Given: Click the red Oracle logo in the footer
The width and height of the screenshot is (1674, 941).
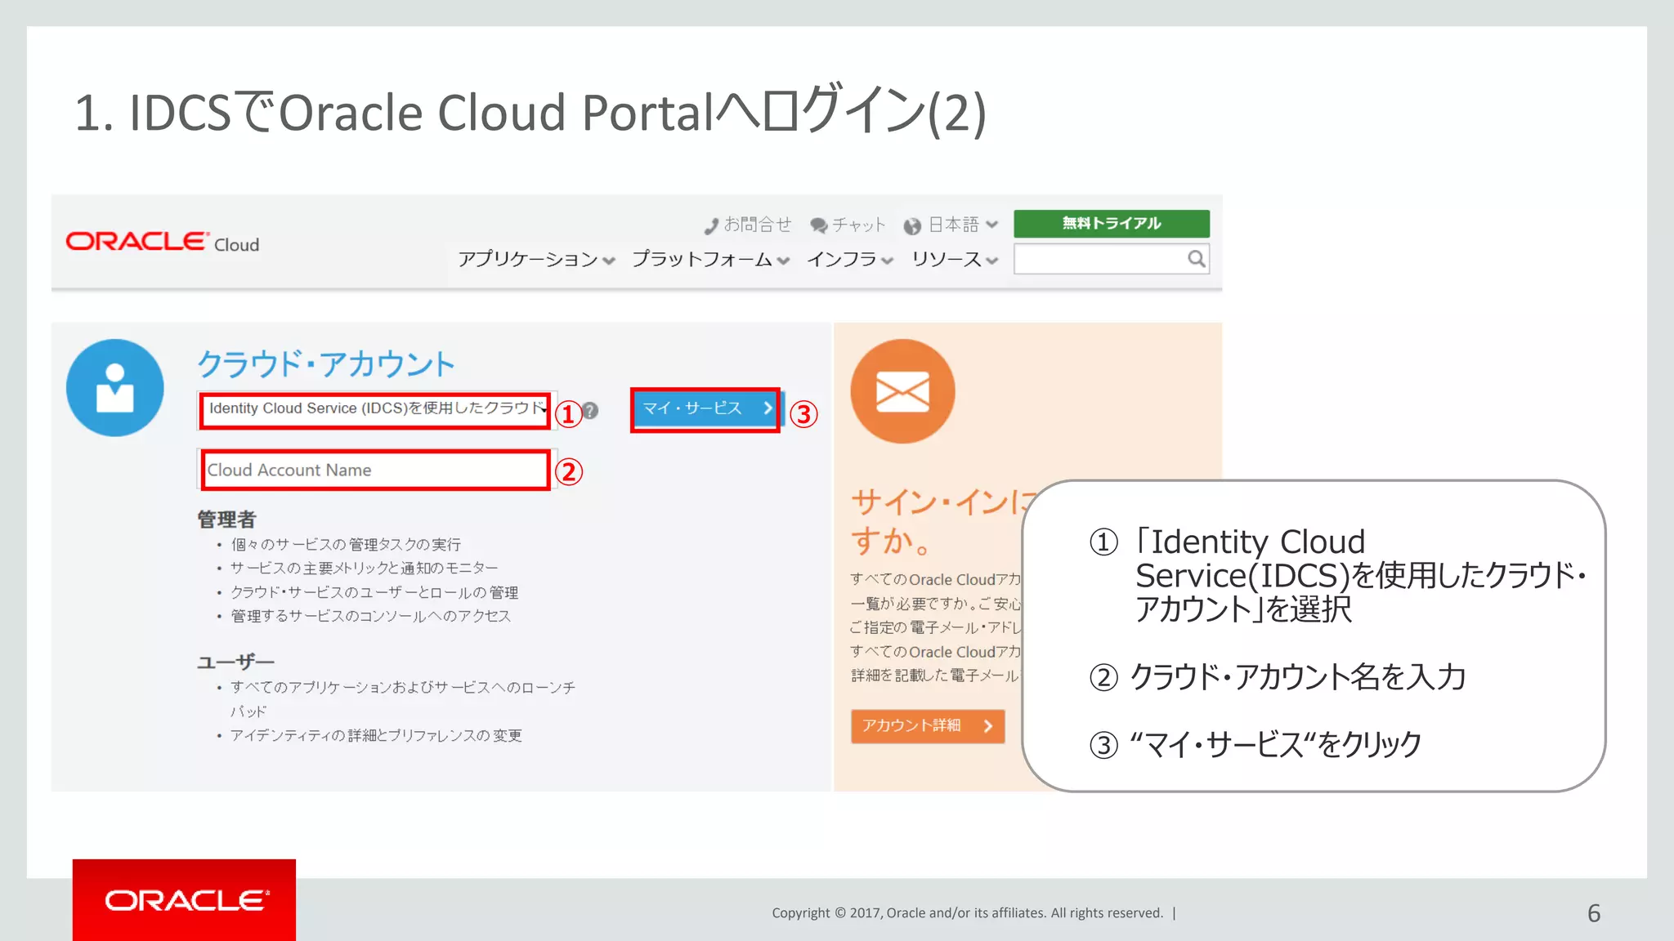Looking at the screenshot, I should (x=185, y=900).
